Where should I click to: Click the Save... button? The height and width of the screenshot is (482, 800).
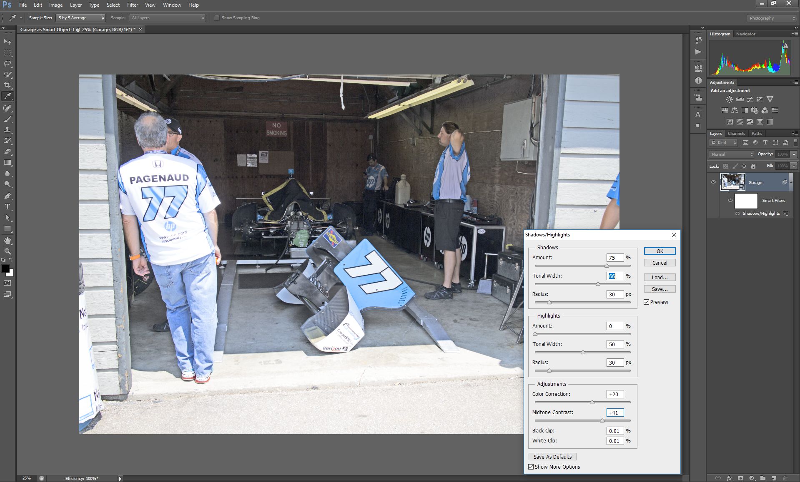(x=660, y=289)
